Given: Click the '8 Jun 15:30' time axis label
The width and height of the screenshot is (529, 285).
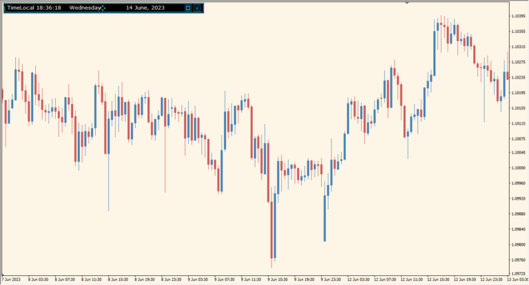Looking at the screenshot, I should 118,279.
